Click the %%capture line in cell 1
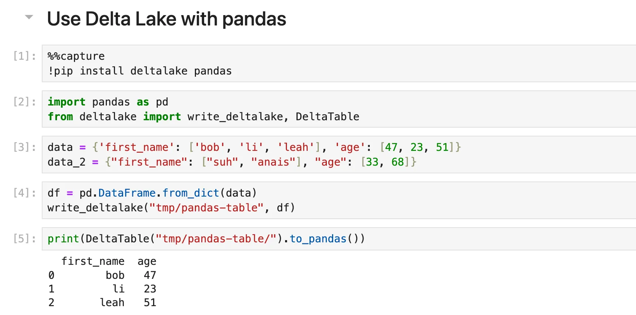636x315 pixels. coord(76,56)
